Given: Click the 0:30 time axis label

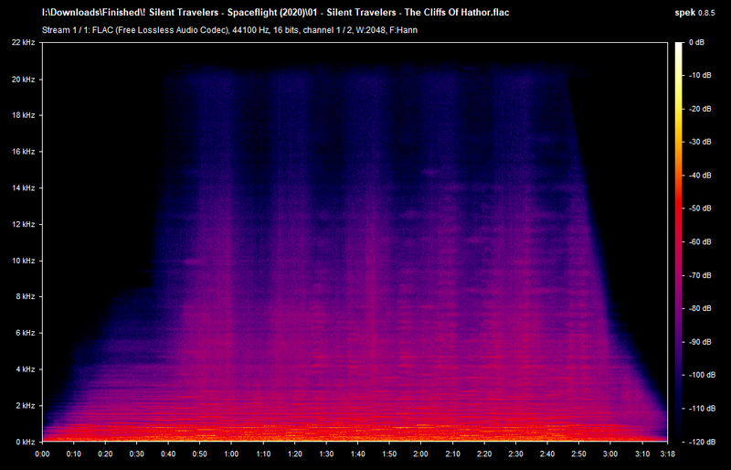Looking at the screenshot, I should coord(137,454).
